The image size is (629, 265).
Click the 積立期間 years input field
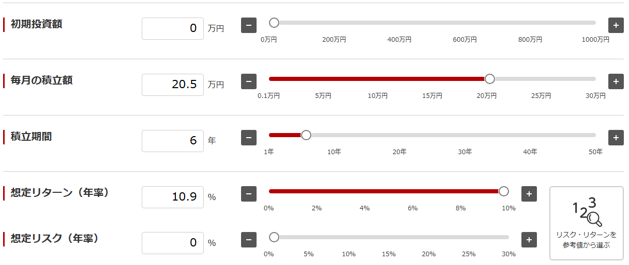click(173, 141)
